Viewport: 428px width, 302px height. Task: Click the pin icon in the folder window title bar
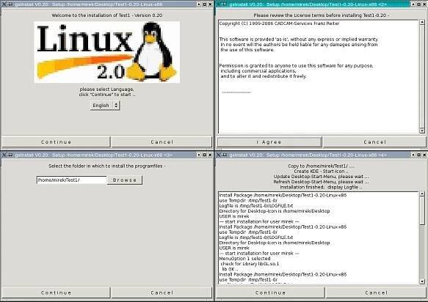[10, 155]
